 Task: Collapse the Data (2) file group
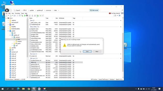(121, 20)
